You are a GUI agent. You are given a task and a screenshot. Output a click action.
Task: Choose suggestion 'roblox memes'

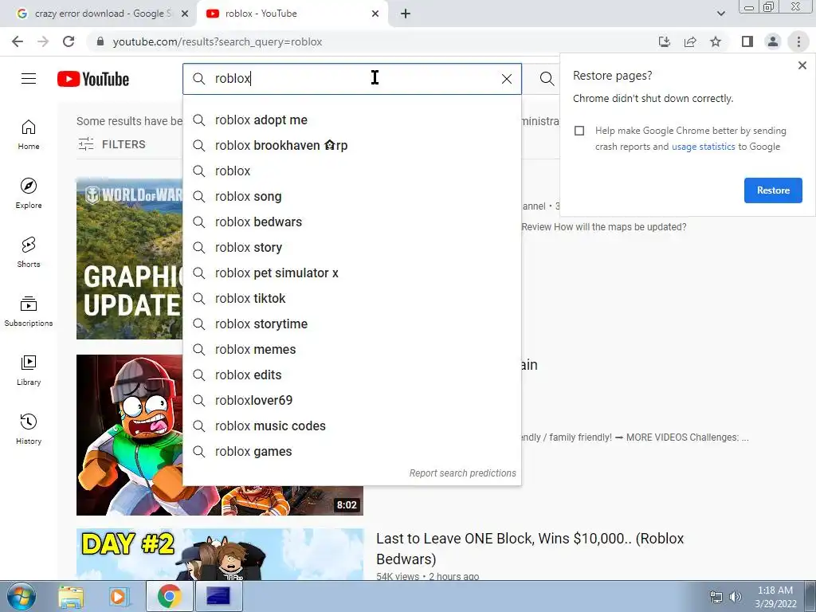351,349
